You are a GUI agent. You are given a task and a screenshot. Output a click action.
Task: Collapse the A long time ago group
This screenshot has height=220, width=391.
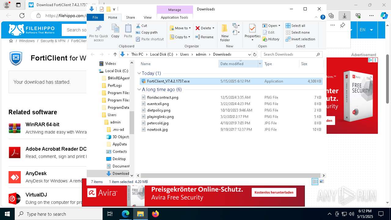[139, 90]
